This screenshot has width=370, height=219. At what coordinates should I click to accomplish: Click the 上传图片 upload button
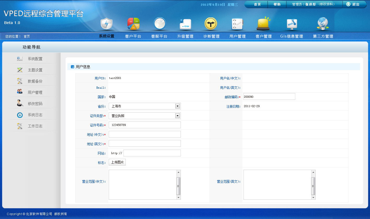tap(117, 162)
